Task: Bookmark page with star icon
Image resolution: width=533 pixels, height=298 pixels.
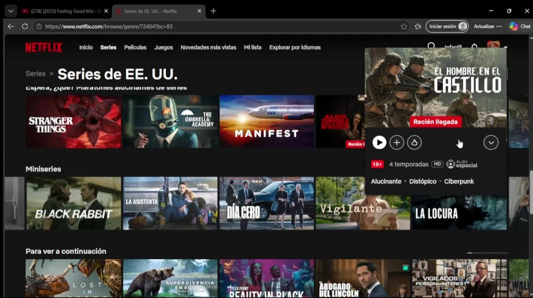Action: 403,26
